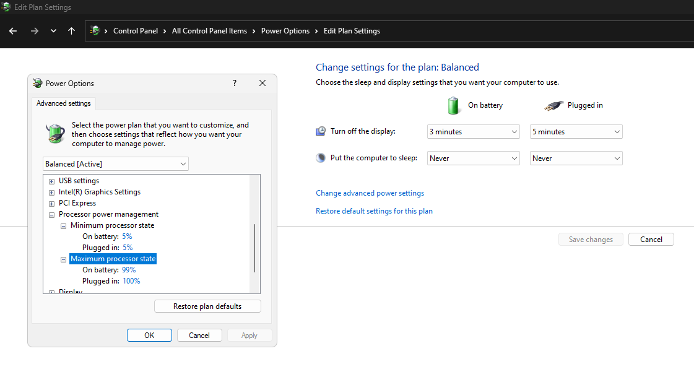Screen dimensions: 694x390
Task: Select Maximum processor state On battery 99% value
Action: (x=129, y=270)
